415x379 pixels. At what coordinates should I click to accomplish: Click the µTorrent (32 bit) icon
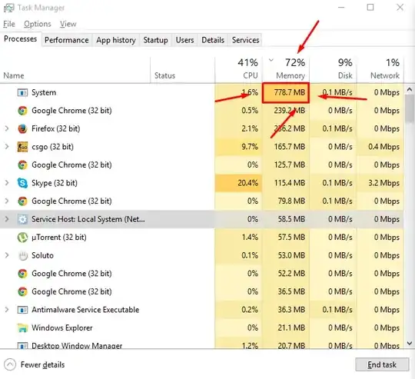[x=22, y=237]
